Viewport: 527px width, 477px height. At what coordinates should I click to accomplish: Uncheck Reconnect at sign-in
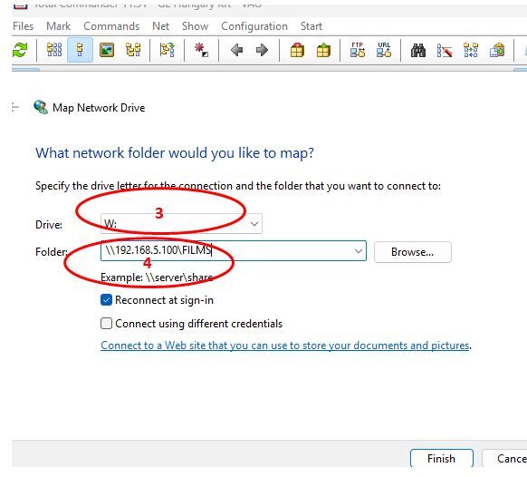coord(106,300)
